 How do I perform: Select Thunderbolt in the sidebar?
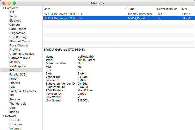[x=18, y=104]
